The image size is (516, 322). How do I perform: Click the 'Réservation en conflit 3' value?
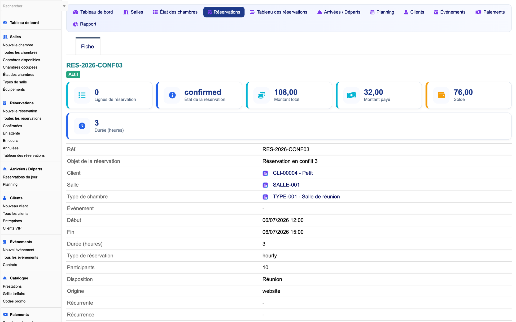[x=290, y=161]
